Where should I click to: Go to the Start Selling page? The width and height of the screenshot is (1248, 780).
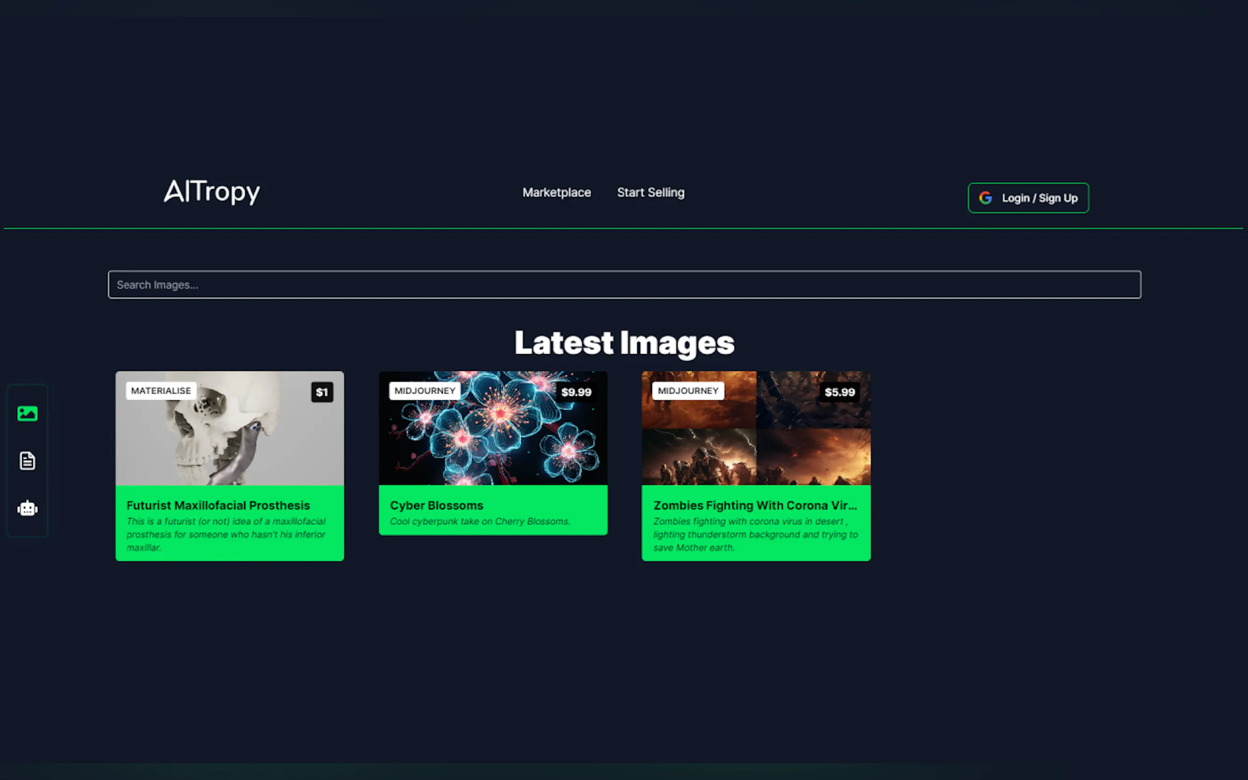tap(651, 193)
